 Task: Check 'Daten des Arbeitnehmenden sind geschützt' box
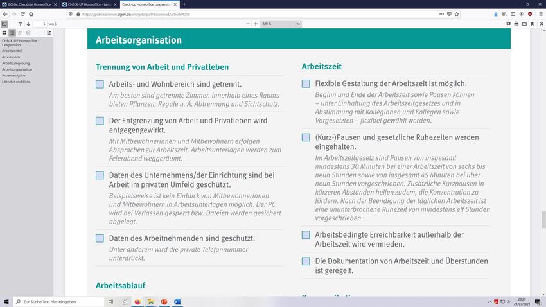coord(100,238)
